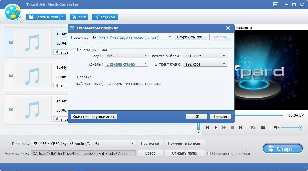Click the speaker icon on 14-My track
Image resolution: width=308 pixels, height=171 pixels.
tap(57, 52)
